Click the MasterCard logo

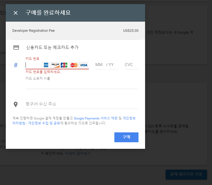74,65
